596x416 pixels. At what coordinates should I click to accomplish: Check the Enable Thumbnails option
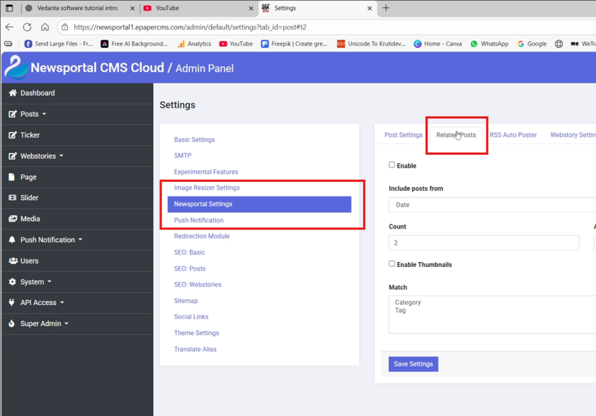click(392, 263)
